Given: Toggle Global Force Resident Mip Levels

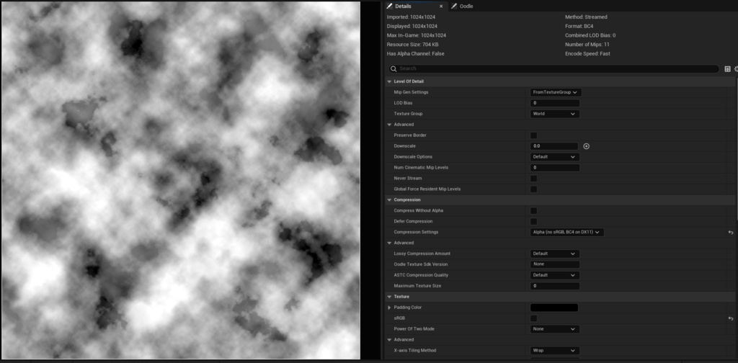Looking at the screenshot, I should tap(534, 189).
